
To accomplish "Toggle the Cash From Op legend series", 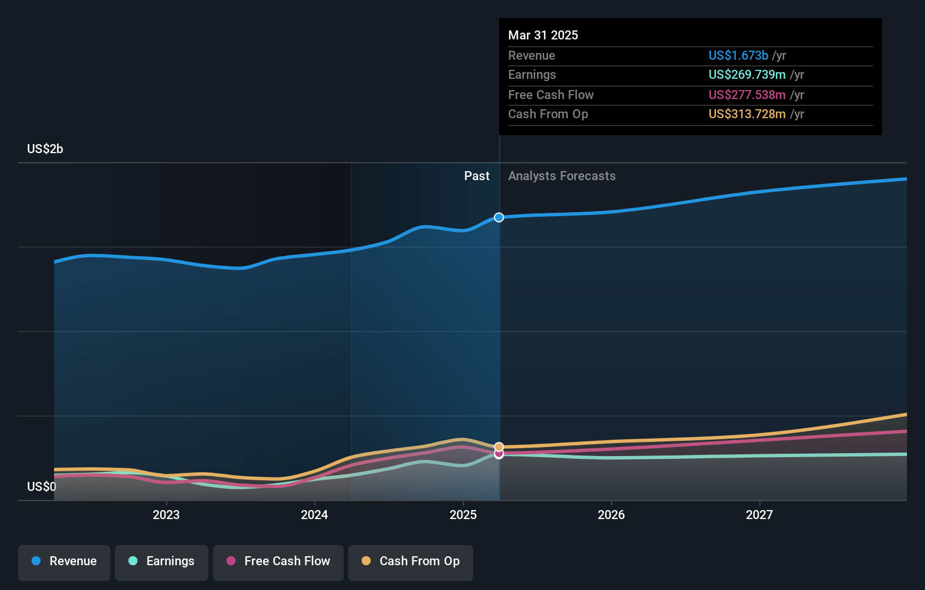I will tap(411, 562).
